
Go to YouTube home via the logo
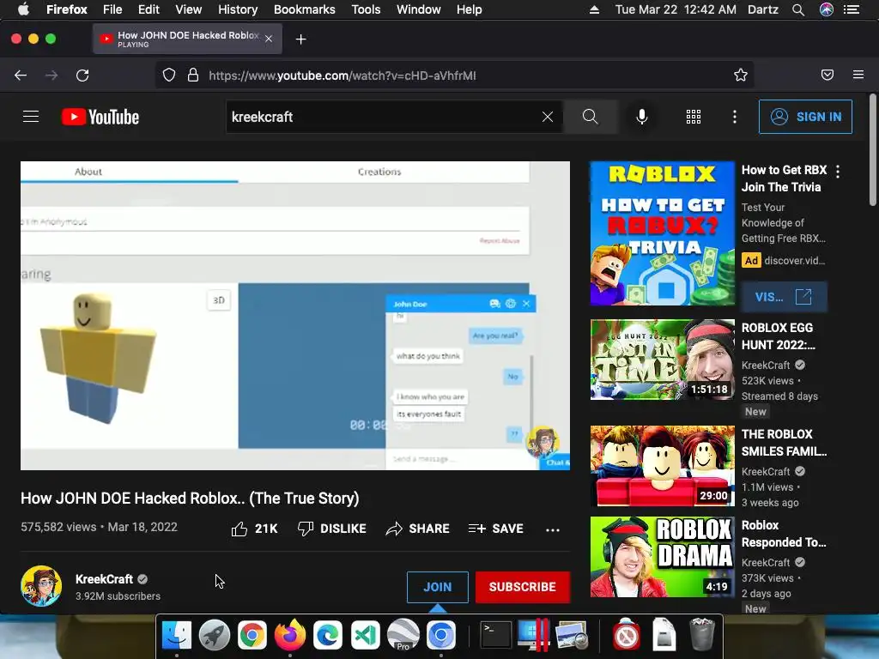pos(100,117)
